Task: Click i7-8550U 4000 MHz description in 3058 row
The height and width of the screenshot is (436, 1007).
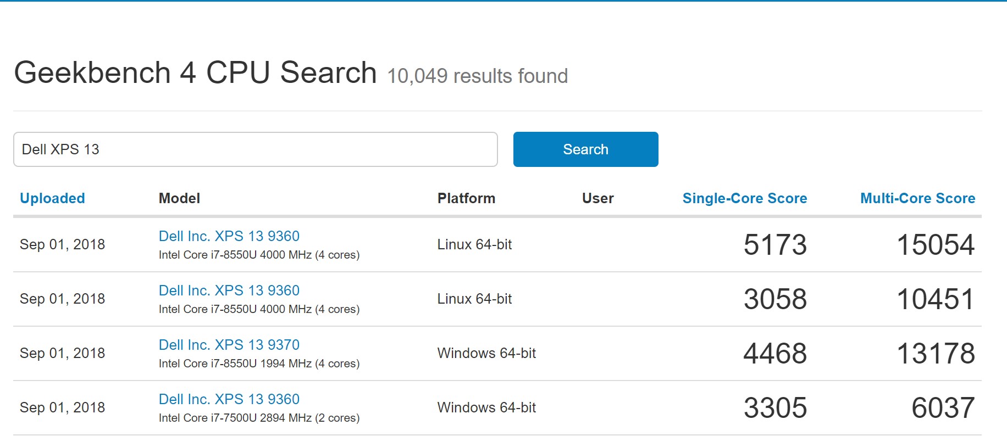Action: [x=259, y=309]
